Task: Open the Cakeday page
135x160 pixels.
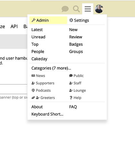Action: pos(39,59)
